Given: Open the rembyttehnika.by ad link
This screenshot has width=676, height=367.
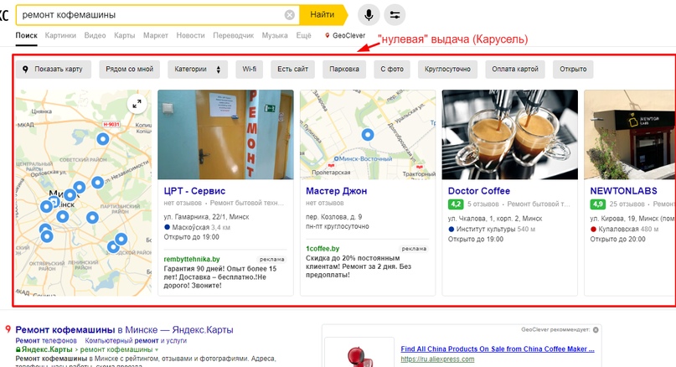Looking at the screenshot, I should (x=192, y=259).
